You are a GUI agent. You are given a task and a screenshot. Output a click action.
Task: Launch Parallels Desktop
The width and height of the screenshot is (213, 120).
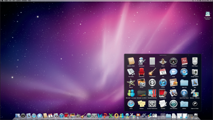click(x=152, y=93)
